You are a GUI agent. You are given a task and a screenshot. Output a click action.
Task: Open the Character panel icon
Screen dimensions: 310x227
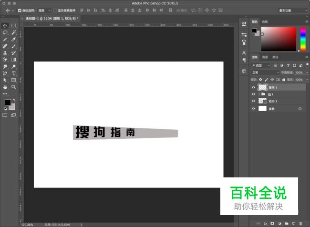tap(244, 53)
